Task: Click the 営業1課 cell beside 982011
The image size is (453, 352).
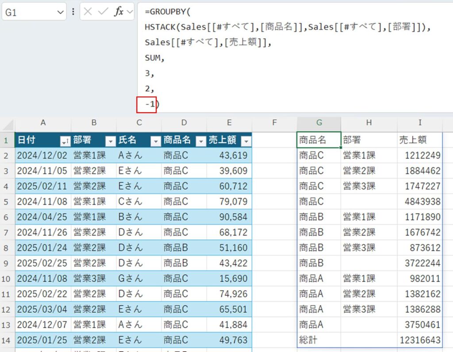Action: point(369,278)
